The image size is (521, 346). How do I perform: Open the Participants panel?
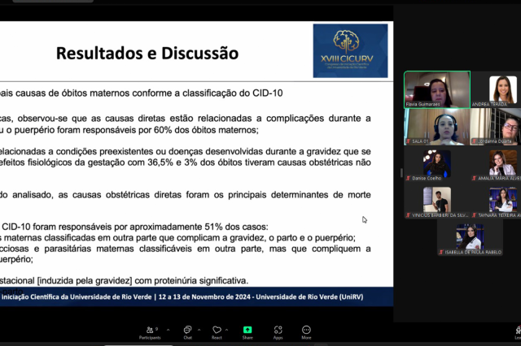[148, 331]
